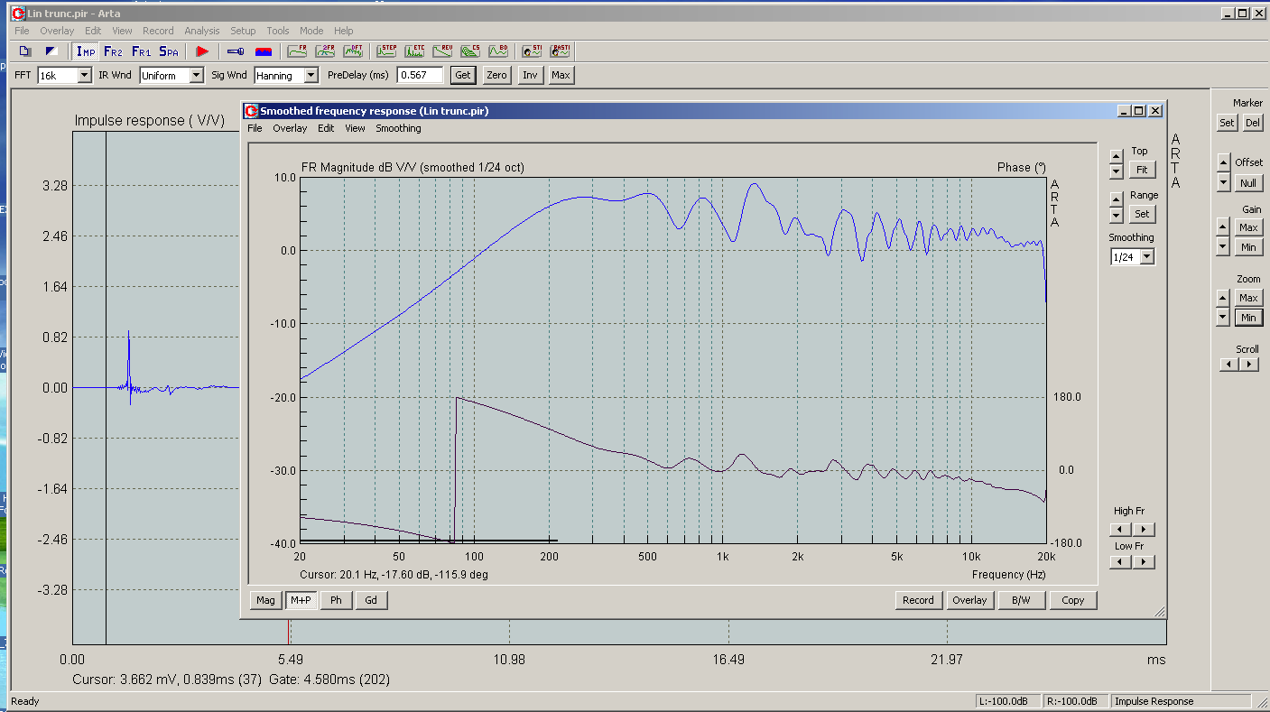This screenshot has width=1270, height=712.
Task: Click the New file icon in Arta toolbar
Action: [25, 51]
